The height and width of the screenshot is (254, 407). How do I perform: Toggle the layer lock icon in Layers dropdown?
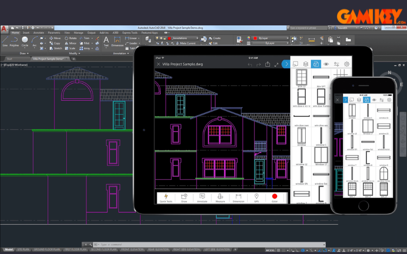164,38
